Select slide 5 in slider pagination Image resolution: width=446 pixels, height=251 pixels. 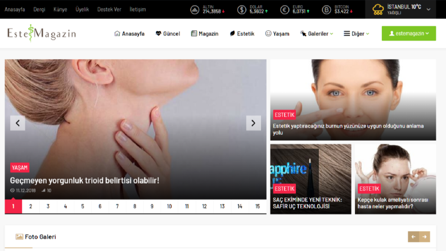pyautogui.click(x=83, y=207)
